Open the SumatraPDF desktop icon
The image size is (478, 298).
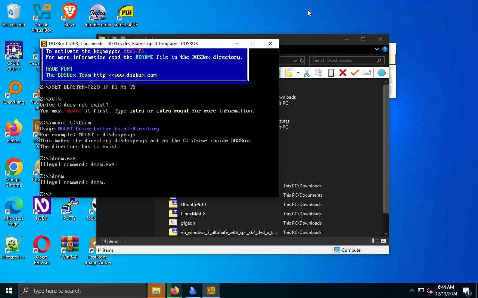tap(125, 15)
